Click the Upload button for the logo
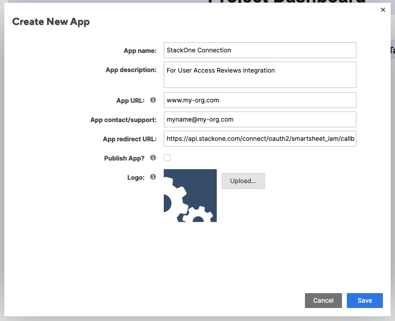Image resolution: width=395 pixels, height=321 pixels. tap(243, 181)
